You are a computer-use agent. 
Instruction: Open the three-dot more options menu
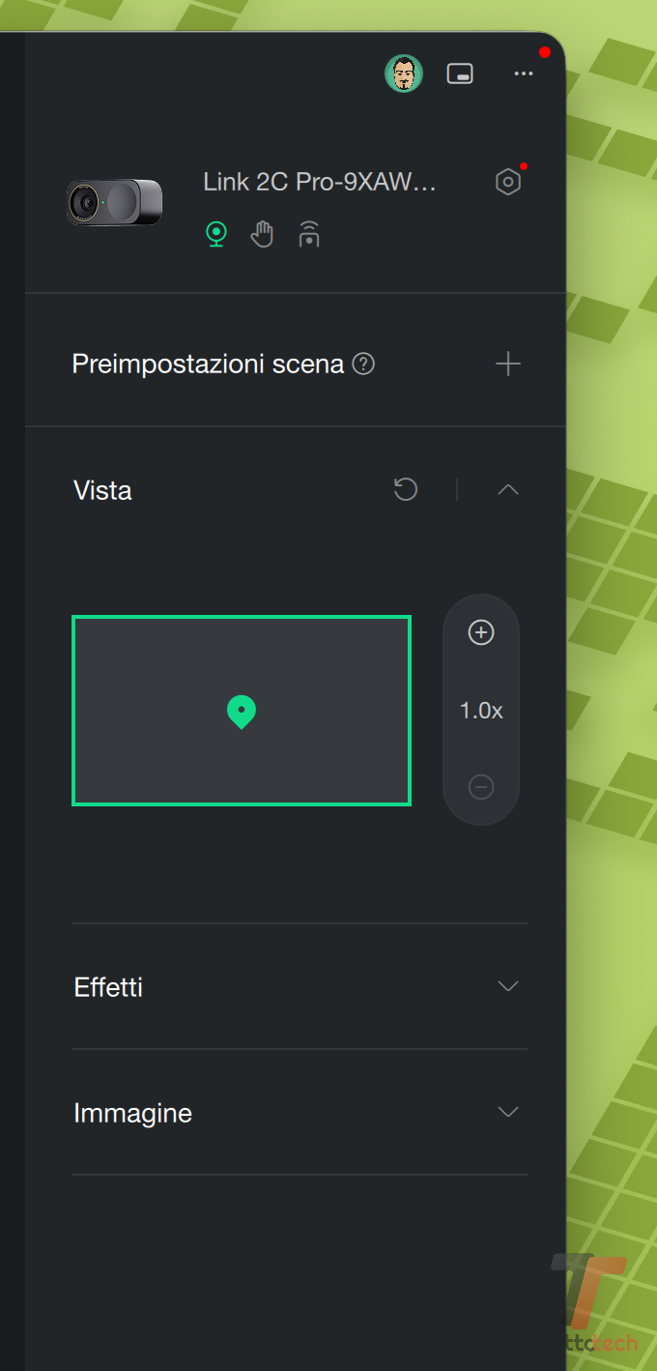(x=524, y=73)
